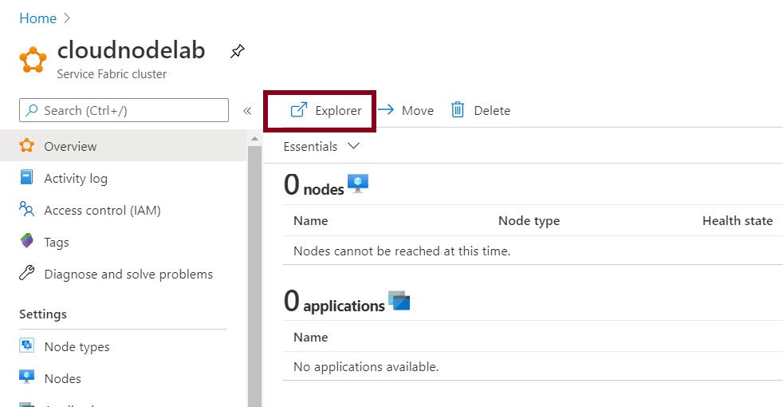
Task: Click the Essentials chevron arrow
Action: click(353, 146)
